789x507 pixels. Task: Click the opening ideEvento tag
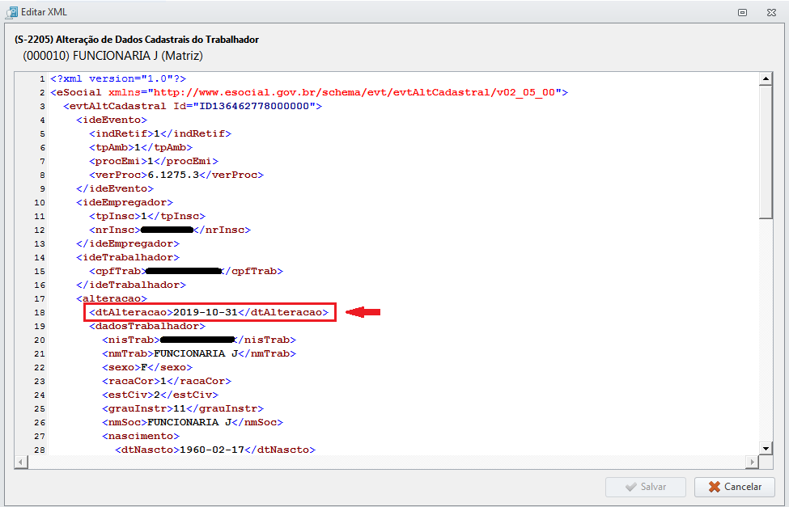click(112, 120)
